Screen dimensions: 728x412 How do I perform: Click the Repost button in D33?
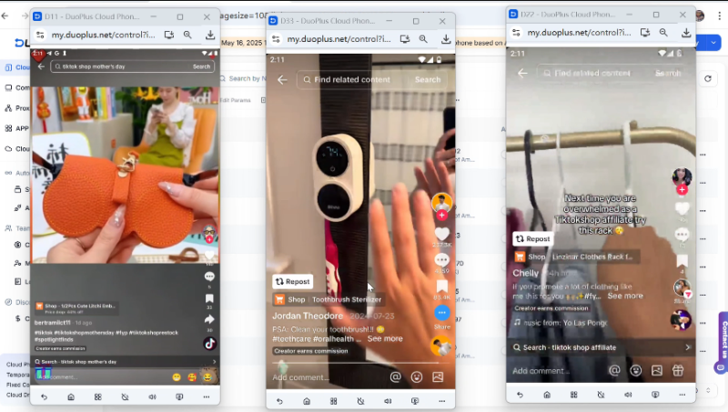point(292,282)
